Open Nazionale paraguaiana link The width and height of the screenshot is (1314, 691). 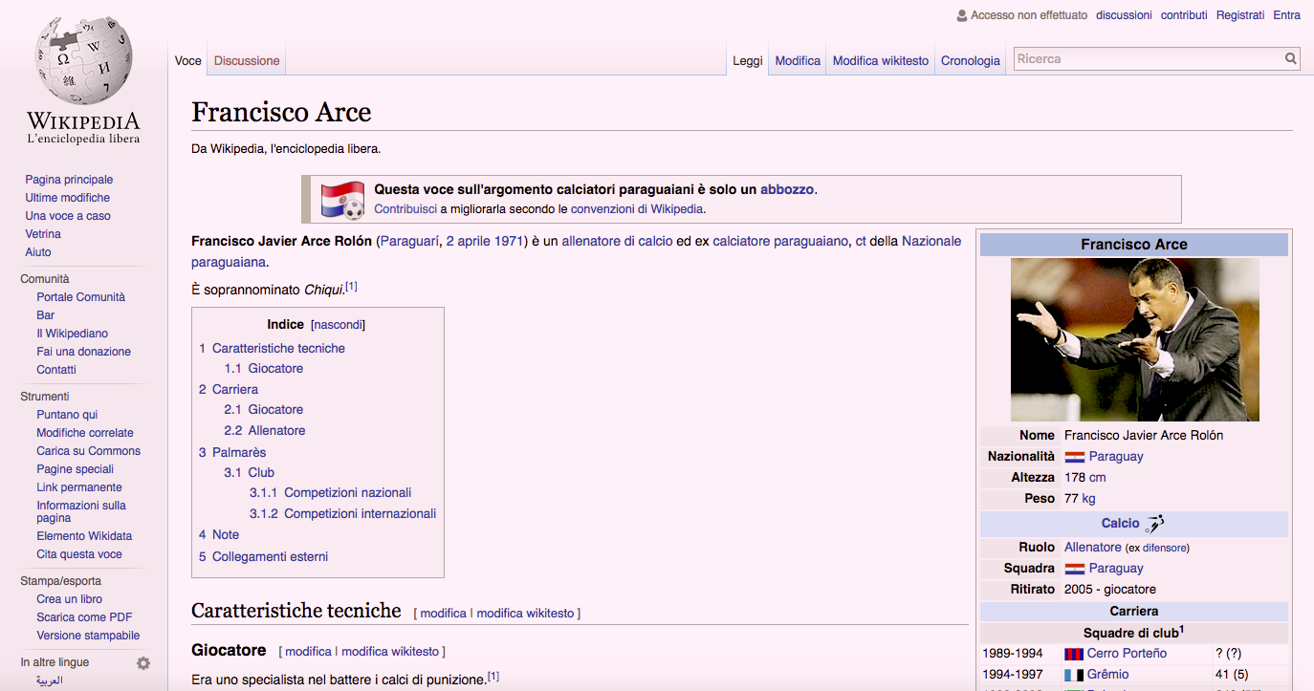tap(577, 251)
